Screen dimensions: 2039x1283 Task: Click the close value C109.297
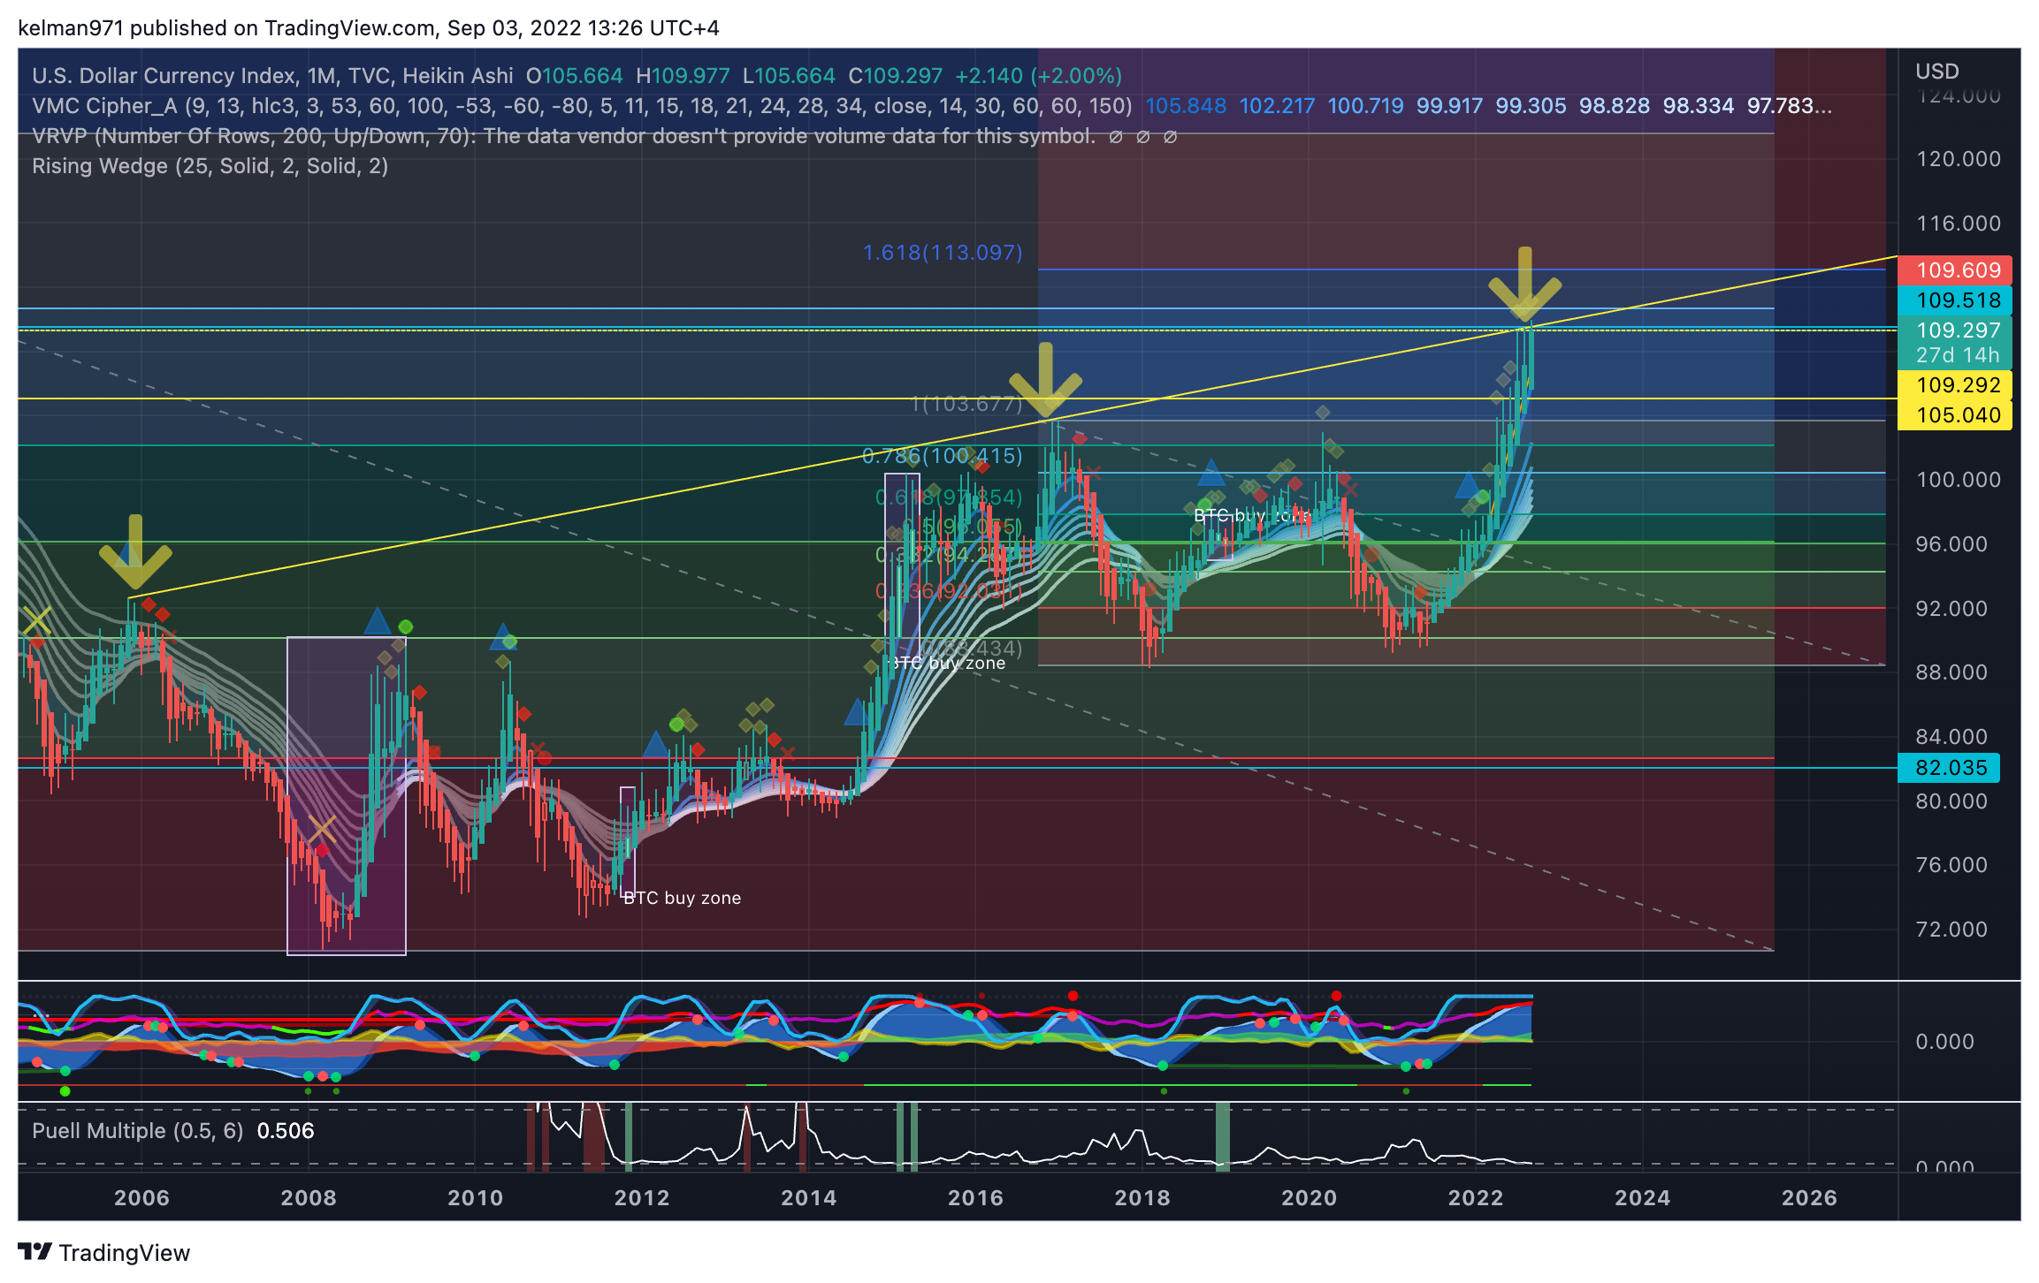pyautogui.click(x=895, y=76)
